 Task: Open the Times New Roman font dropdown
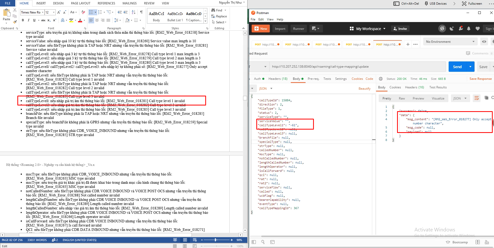click(x=43, y=12)
